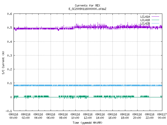Click the 0.3 y-axis tick label
This screenshot has height=125, width=167.
(9, 55)
